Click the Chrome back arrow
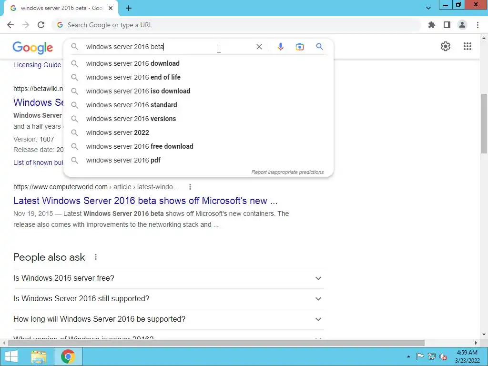 click(10, 25)
